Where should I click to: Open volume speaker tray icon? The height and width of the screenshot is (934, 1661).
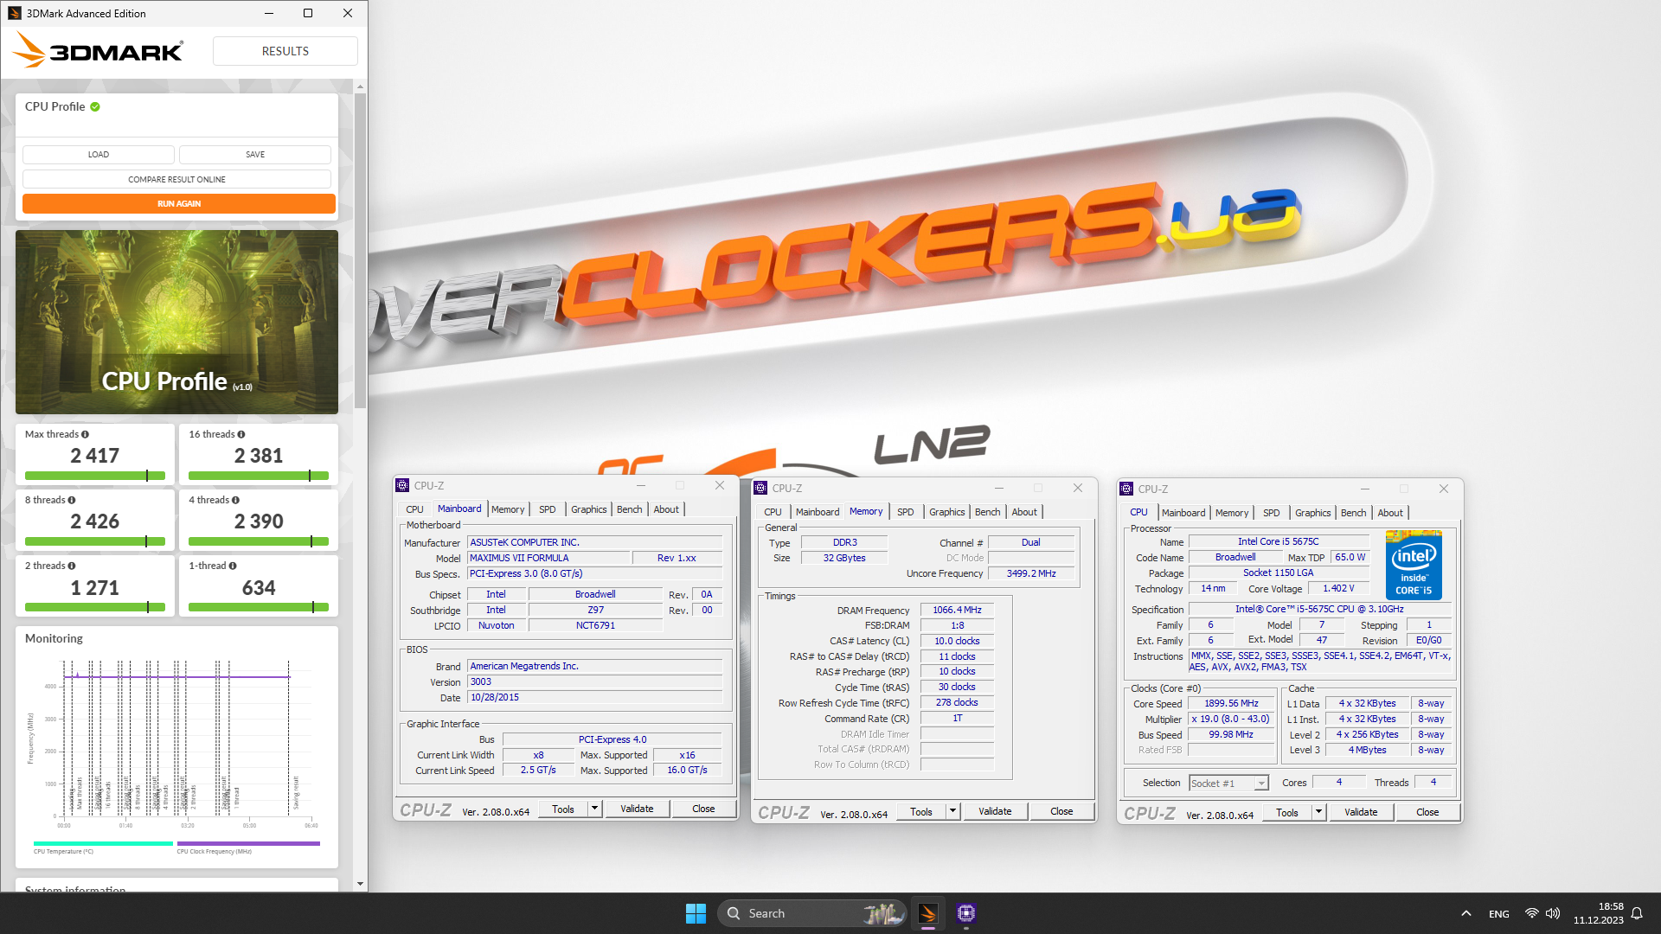(x=1553, y=913)
